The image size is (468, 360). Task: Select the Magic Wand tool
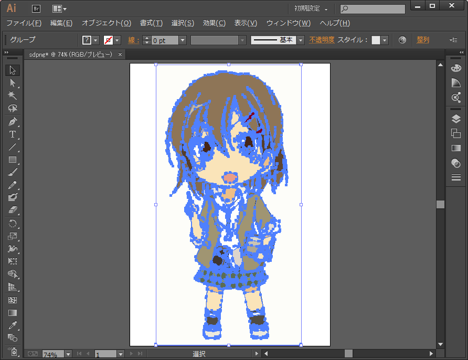[13, 96]
